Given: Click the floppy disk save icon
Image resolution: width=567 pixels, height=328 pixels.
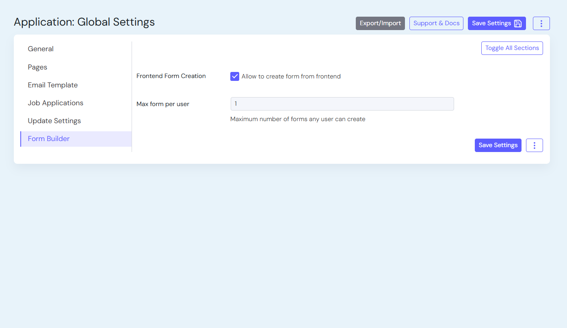Looking at the screenshot, I should point(518,24).
